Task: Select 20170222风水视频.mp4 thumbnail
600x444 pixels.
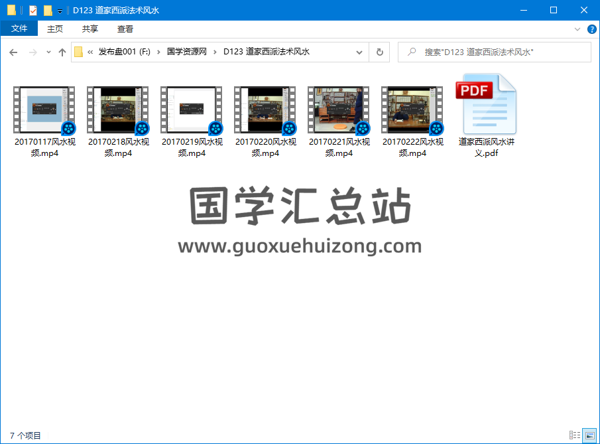Action: [412, 110]
